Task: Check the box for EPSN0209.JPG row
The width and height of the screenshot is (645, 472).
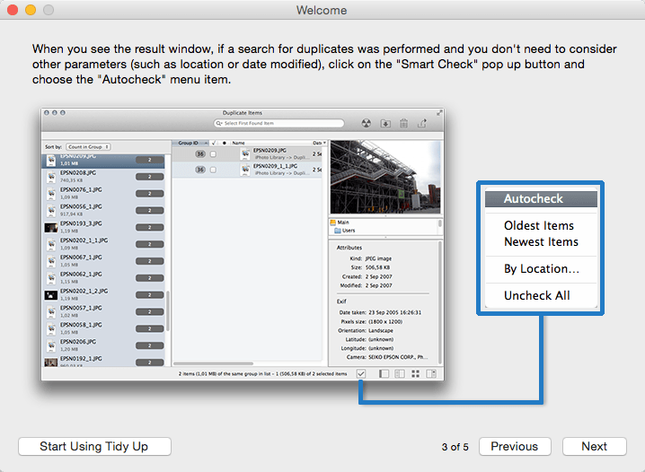Action: pyautogui.click(x=213, y=153)
